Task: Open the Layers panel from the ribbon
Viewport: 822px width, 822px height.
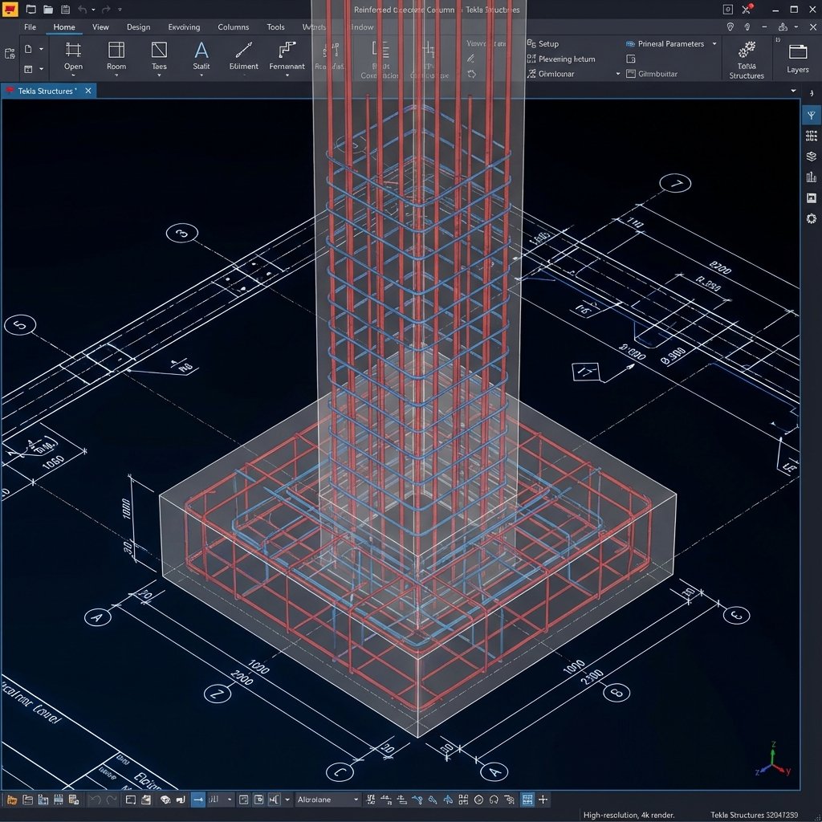Action: pos(796,56)
